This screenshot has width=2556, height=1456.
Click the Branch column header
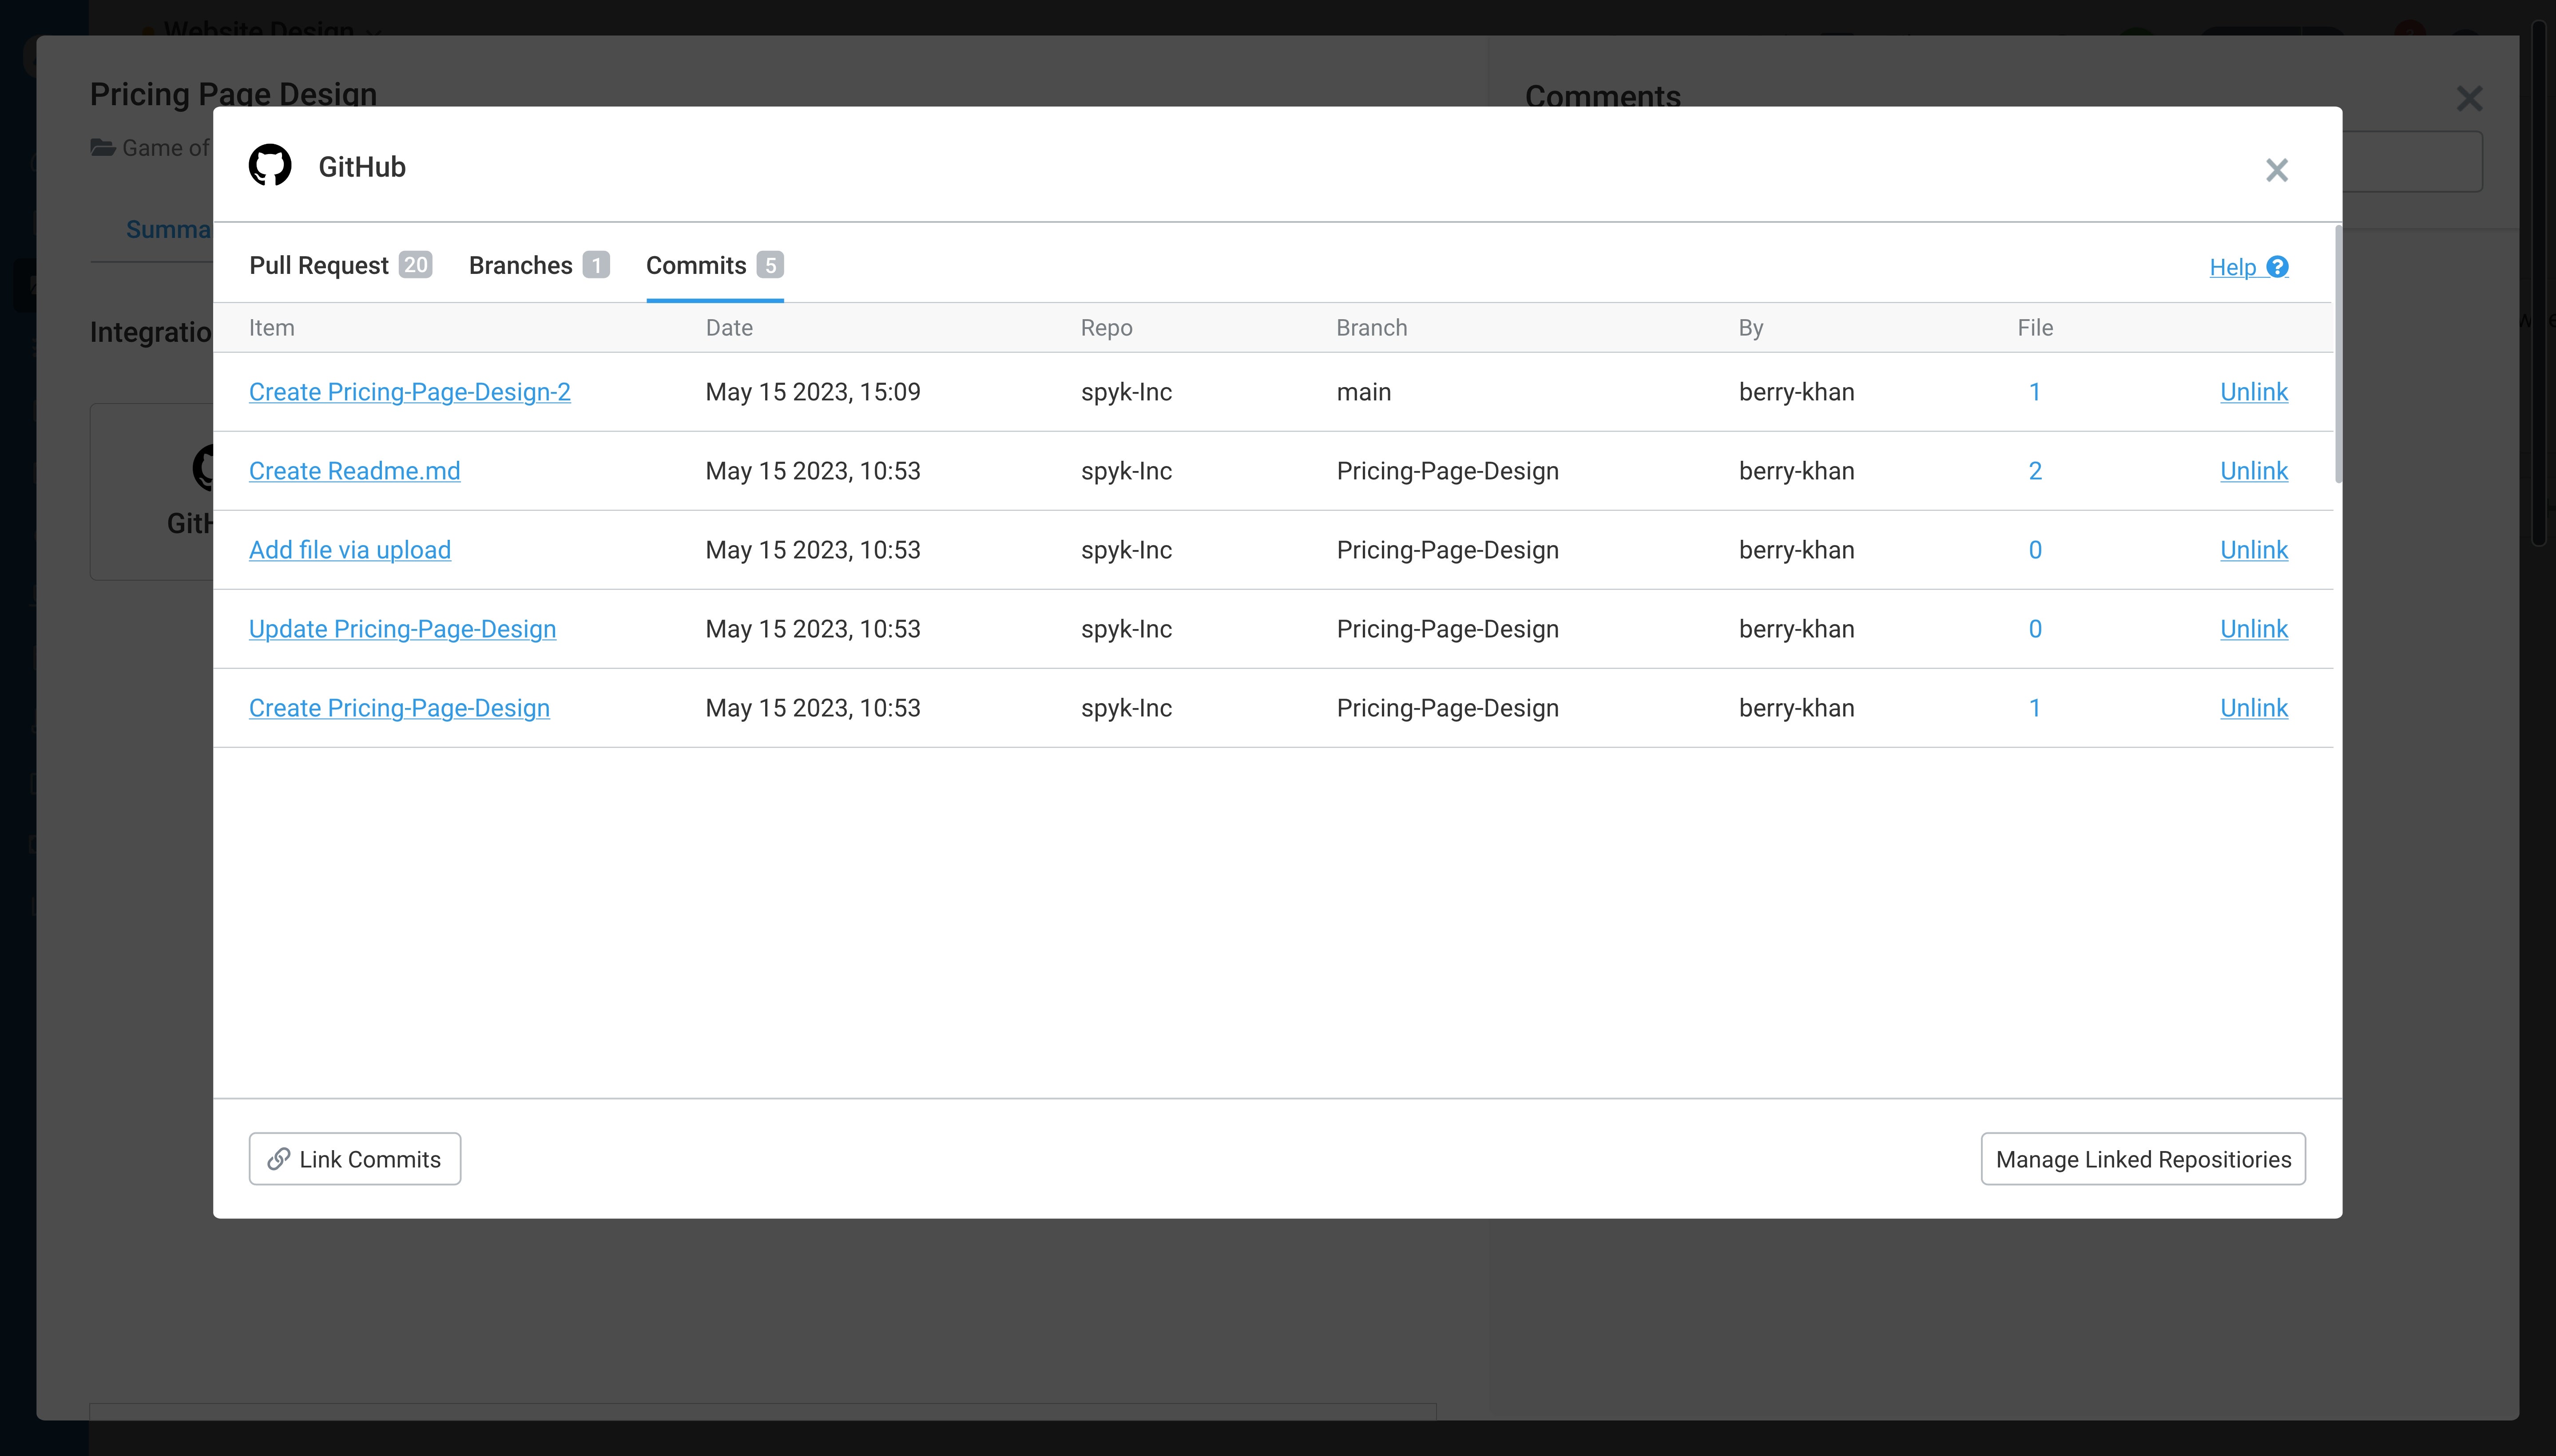point(1372,328)
